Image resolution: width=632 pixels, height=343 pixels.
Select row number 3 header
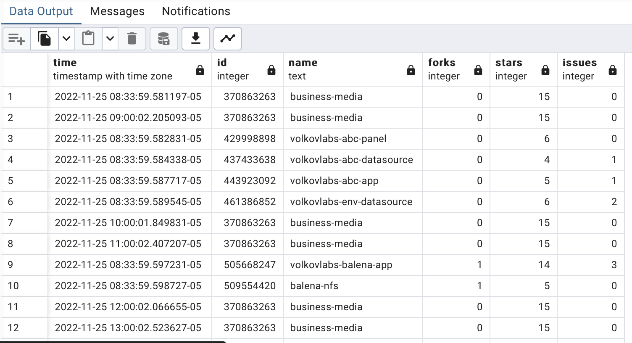[x=24, y=139]
